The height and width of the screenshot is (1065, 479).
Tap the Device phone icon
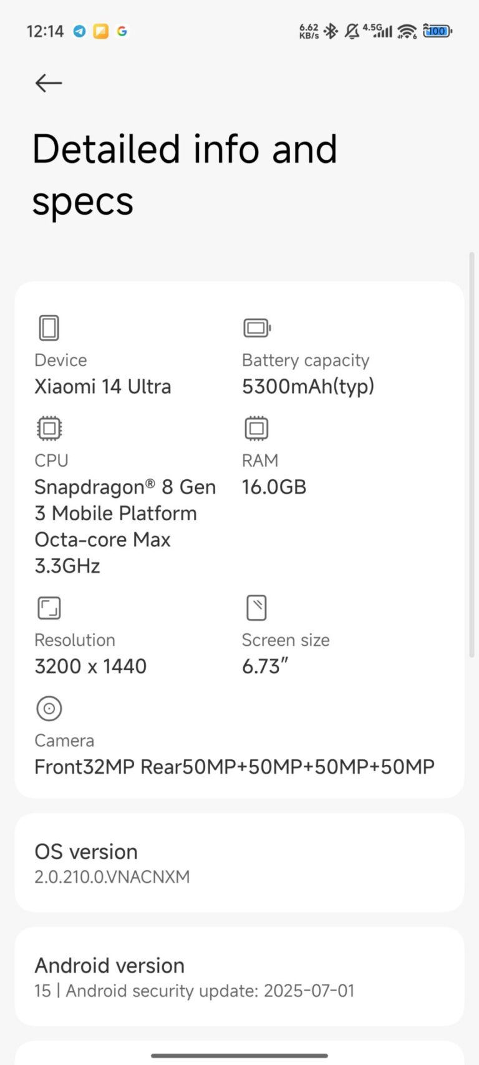(49, 328)
